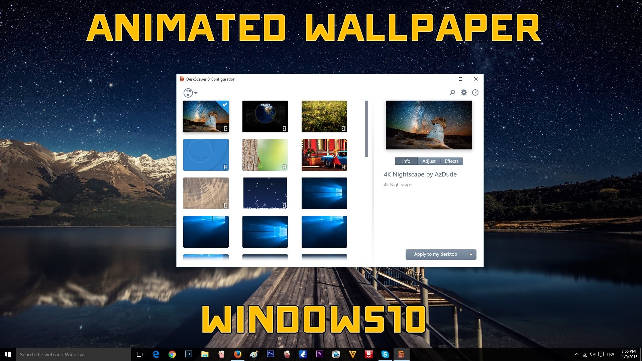Click the Apply to my desktop button
Viewport: 642px width, 361px height.
pyautogui.click(x=435, y=254)
